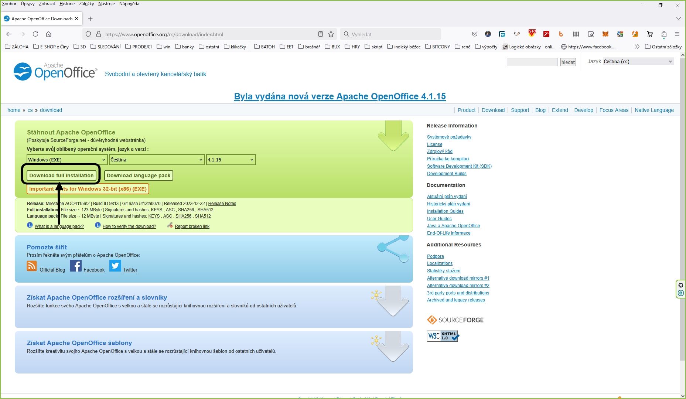Viewport: 686px width, 399px height.
Task: Click Download language pack button
Action: (x=139, y=175)
